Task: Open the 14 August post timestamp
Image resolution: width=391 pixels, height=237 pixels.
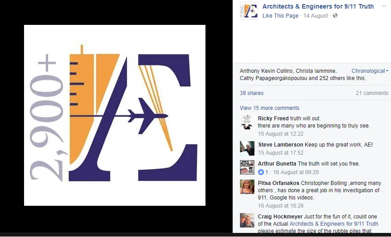Action: pyautogui.click(x=315, y=16)
